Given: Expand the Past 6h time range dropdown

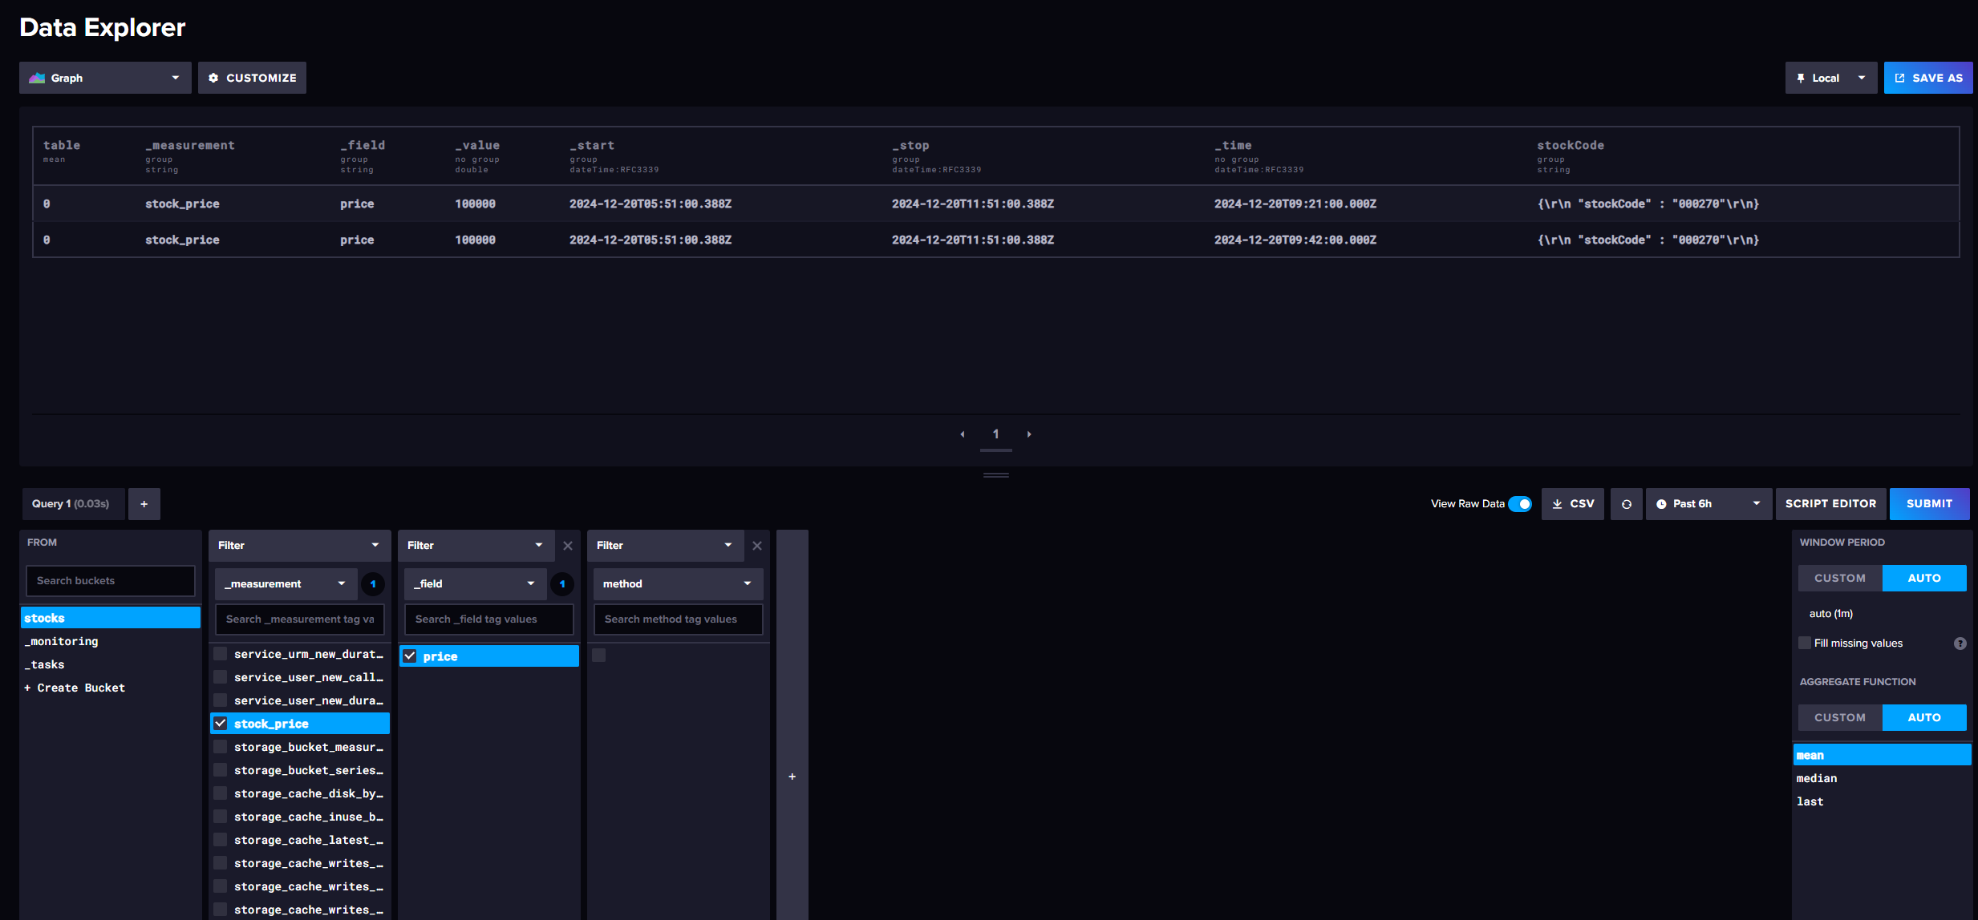Looking at the screenshot, I should 1708,504.
